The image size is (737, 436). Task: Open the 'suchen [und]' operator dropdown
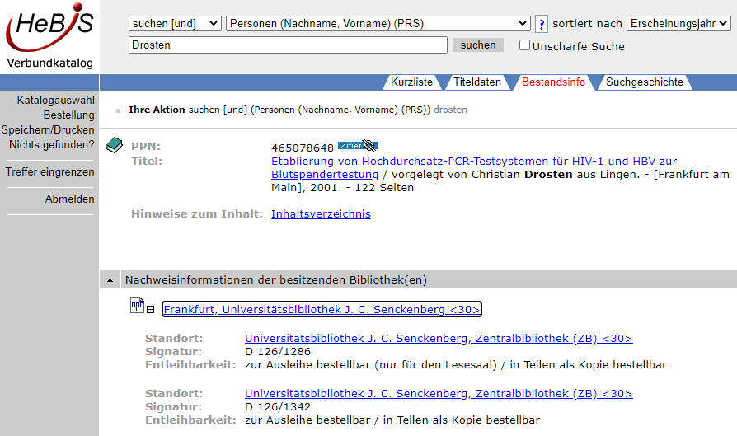(175, 24)
